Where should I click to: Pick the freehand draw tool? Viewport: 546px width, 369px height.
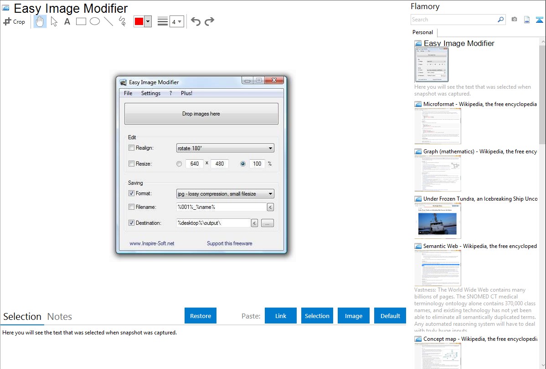[x=122, y=21]
